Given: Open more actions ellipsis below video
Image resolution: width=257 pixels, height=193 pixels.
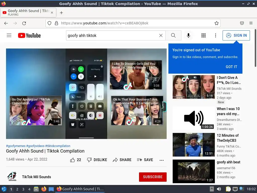Looking at the screenshot, I should (162, 160).
